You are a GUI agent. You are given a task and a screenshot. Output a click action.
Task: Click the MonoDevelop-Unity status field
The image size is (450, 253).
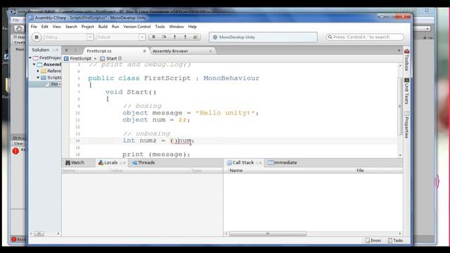[263, 37]
